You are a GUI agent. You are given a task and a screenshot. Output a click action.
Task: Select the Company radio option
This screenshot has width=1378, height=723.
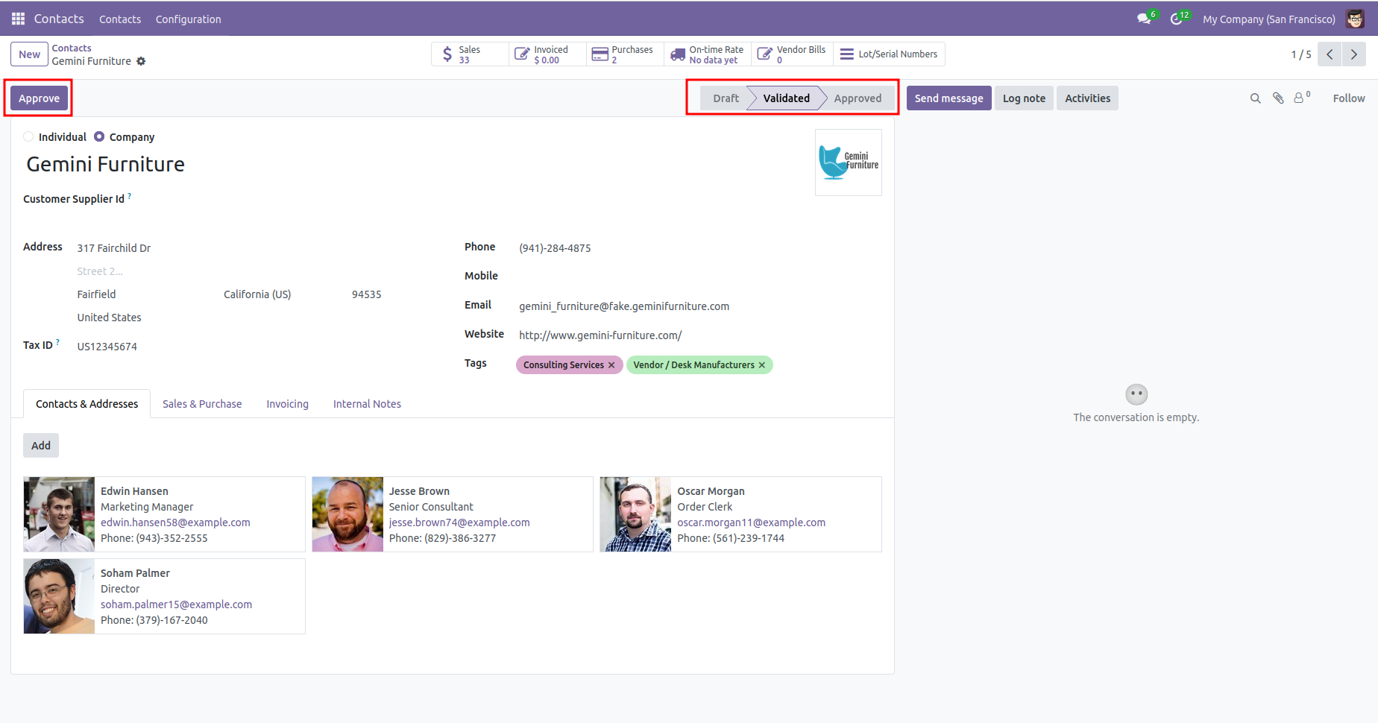pyautogui.click(x=99, y=137)
